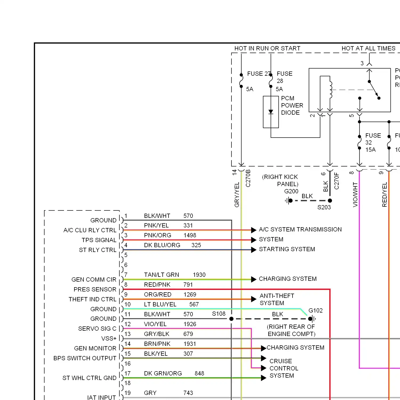Click the ST RLY CTRL pin label

(98, 250)
